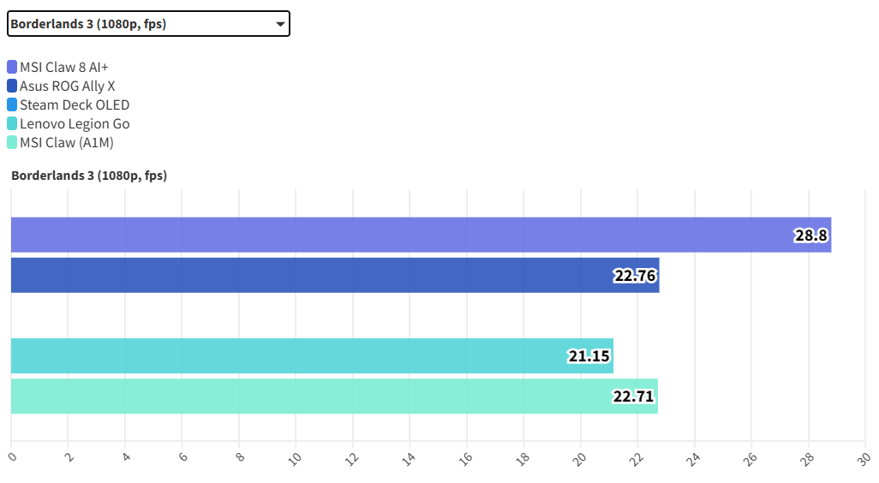The height and width of the screenshot is (483, 879).
Task: Click the Lenovo Legion Go legend swatch
Action: click(x=12, y=123)
